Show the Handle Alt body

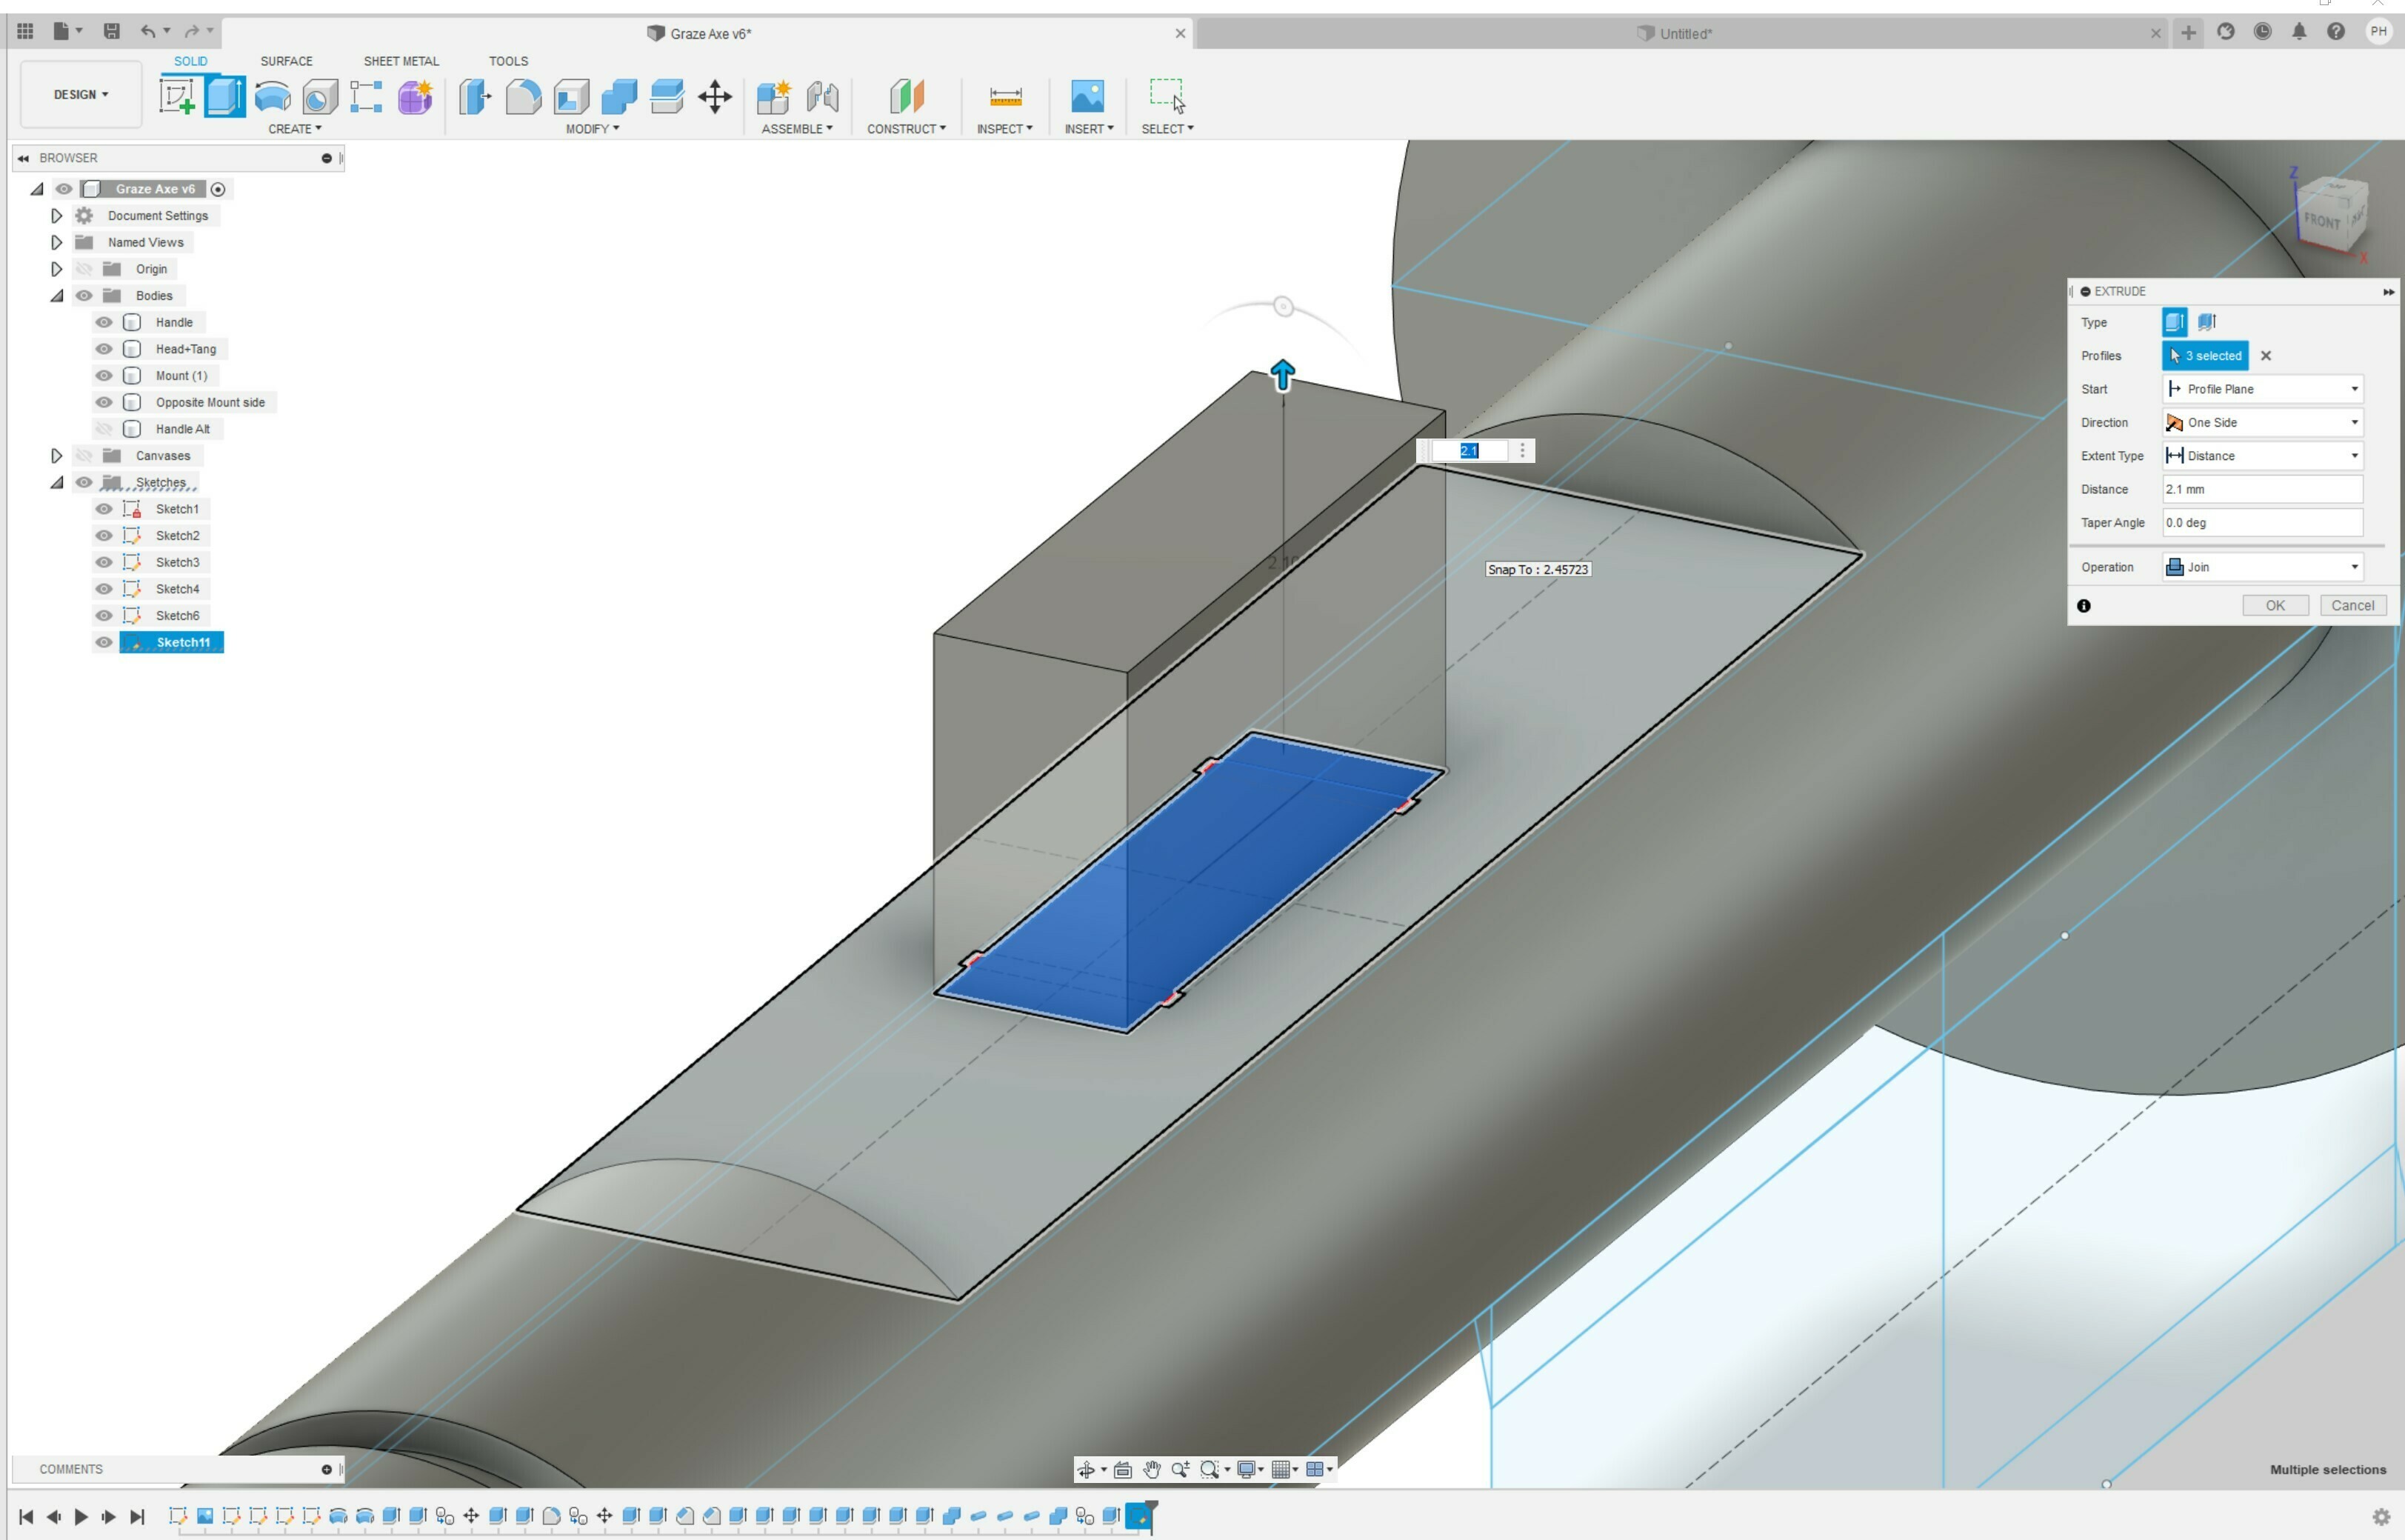tap(104, 429)
